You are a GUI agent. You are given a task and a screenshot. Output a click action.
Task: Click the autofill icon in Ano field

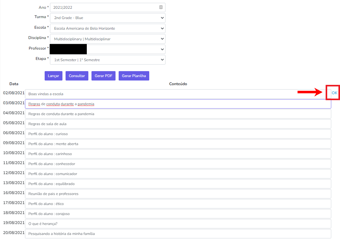click(x=161, y=7)
